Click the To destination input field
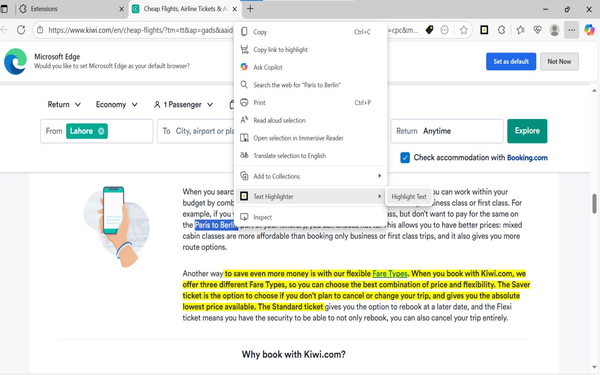600x375 pixels. tap(195, 131)
